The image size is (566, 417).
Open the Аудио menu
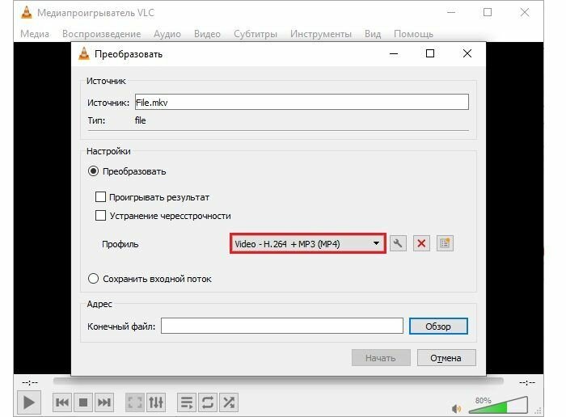(x=167, y=34)
